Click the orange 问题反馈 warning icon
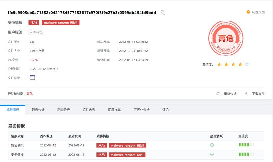 248,12
